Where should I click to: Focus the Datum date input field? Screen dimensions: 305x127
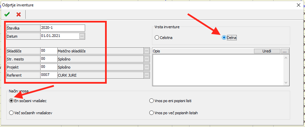point(60,36)
